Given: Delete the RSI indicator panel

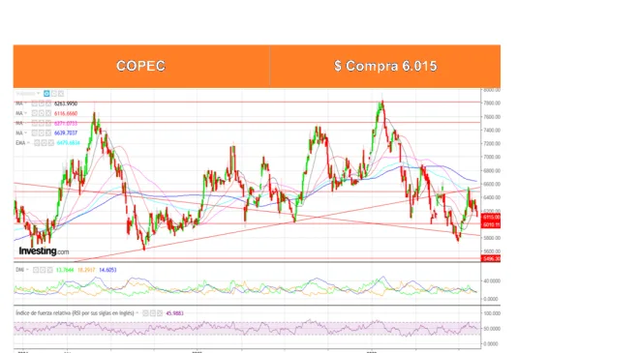Looking at the screenshot, I should coord(160,313).
